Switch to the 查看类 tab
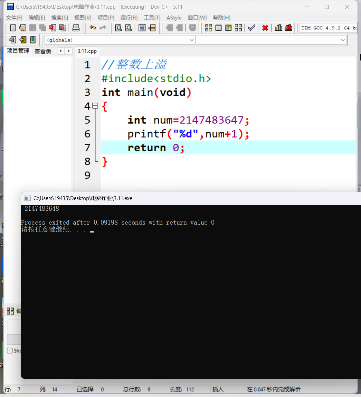361x397 pixels. 43,51
